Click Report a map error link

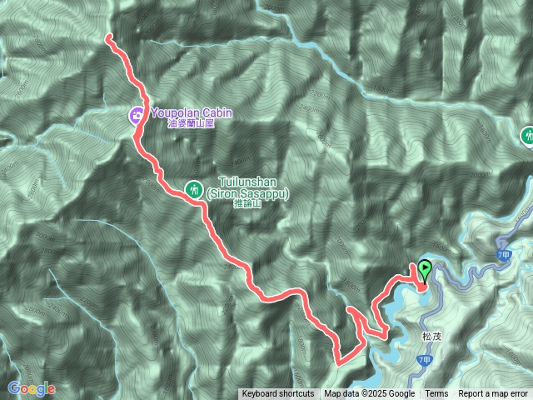(492, 394)
